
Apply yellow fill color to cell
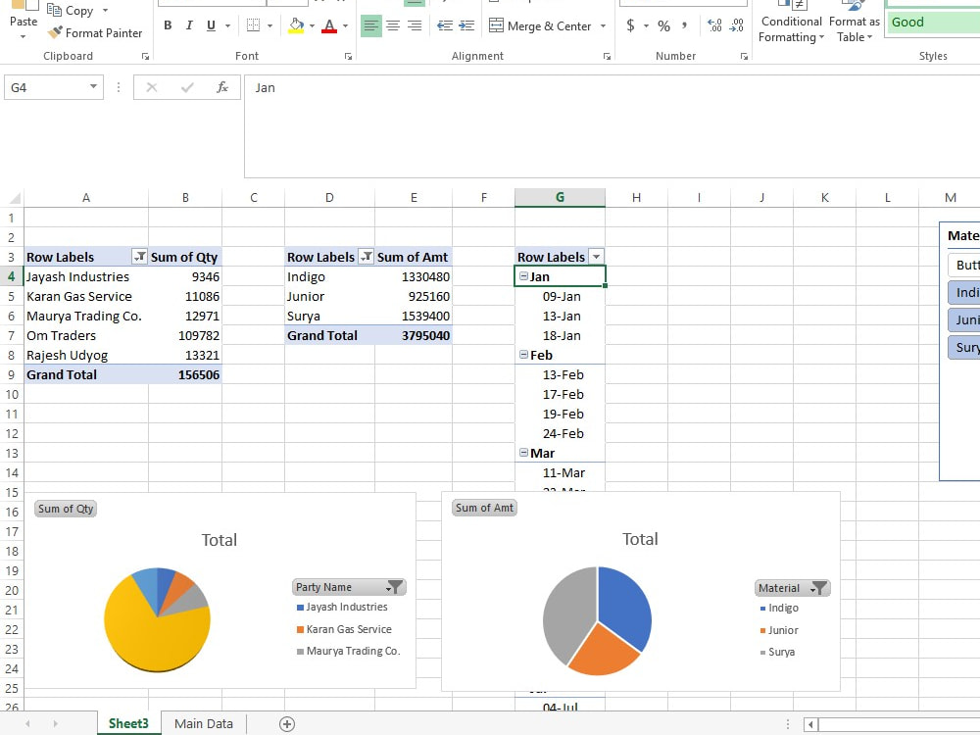pyautogui.click(x=296, y=25)
